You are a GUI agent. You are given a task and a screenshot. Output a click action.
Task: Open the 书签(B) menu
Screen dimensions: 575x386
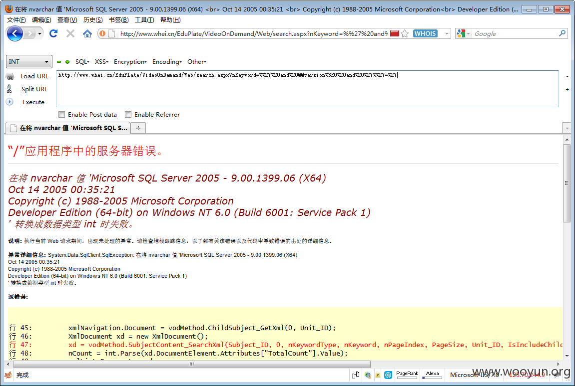coord(119,20)
